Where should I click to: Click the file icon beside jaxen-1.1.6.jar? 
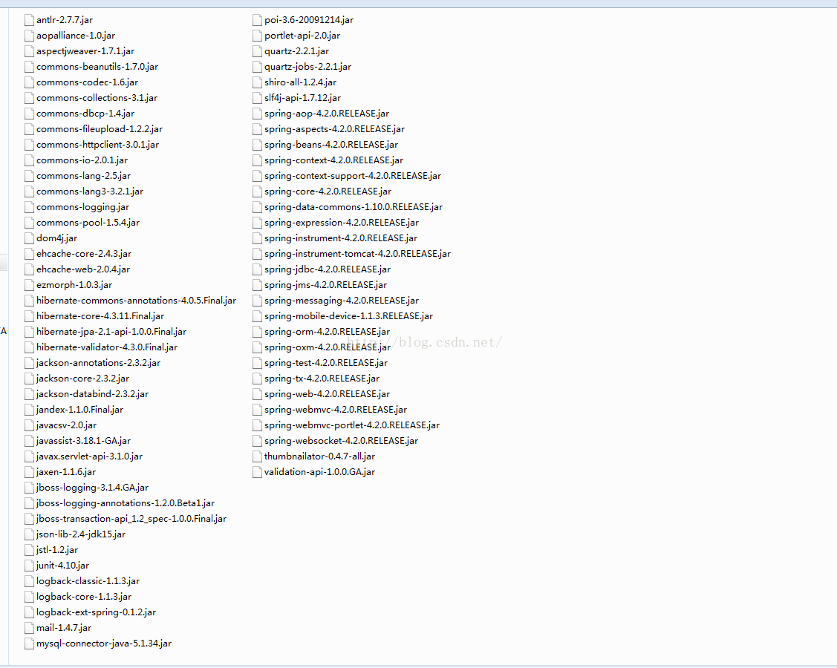click(30, 472)
